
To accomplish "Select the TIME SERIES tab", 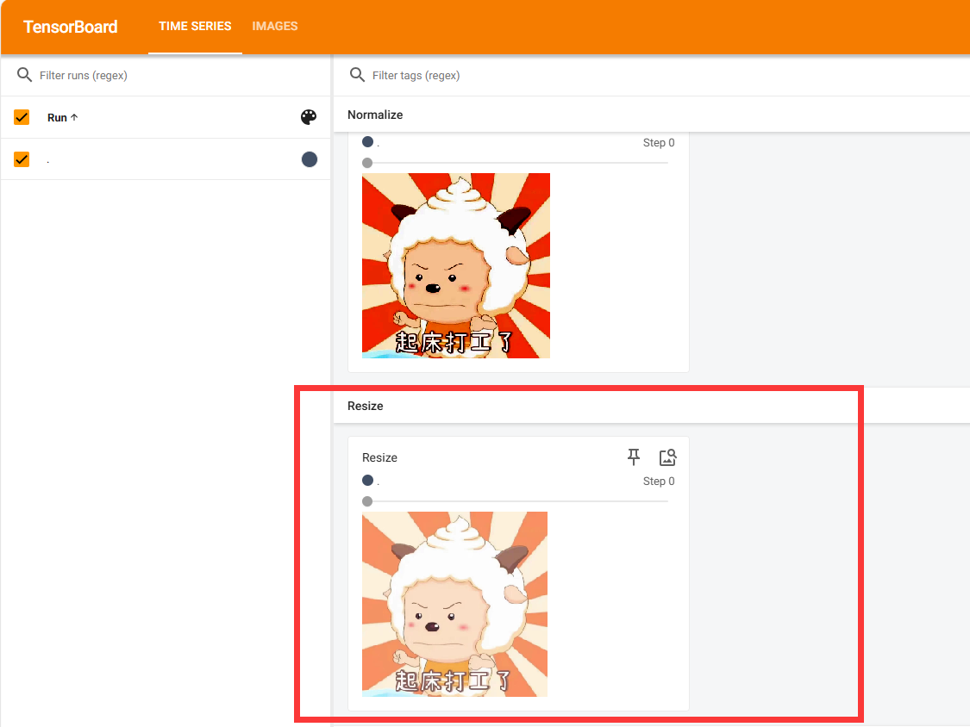I will click(x=195, y=27).
